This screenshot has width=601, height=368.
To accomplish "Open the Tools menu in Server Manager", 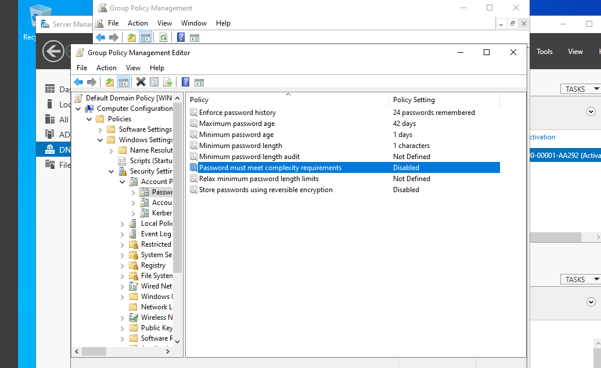I will click(544, 51).
